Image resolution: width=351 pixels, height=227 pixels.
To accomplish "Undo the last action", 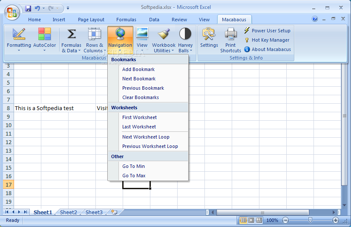I will coord(37,9).
